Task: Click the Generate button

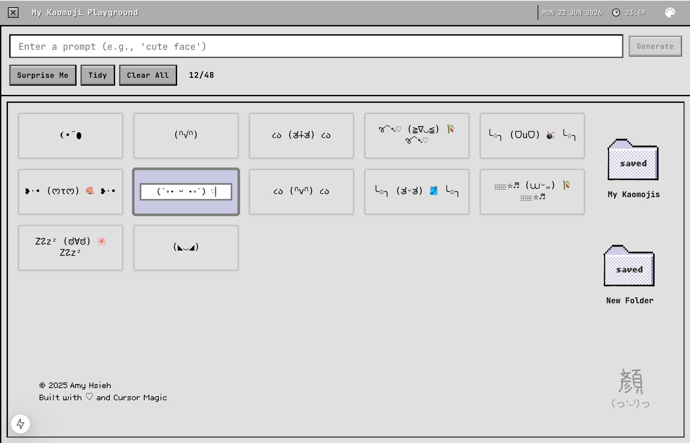Action: (x=655, y=46)
